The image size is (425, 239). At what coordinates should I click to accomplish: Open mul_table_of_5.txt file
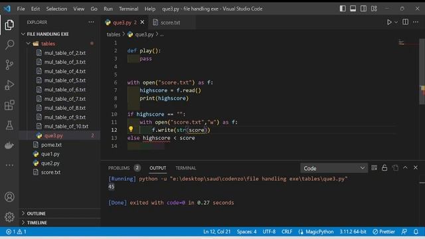(65, 80)
